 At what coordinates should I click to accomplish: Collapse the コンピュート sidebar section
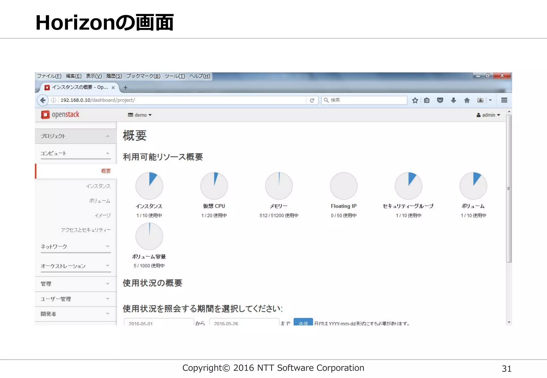[76, 153]
